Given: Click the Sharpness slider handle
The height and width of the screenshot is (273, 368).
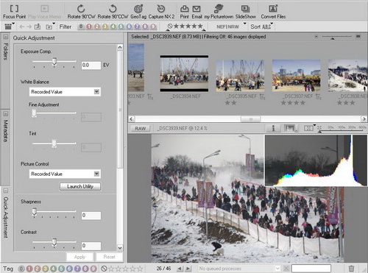Looking at the screenshot, I should 35,212.
